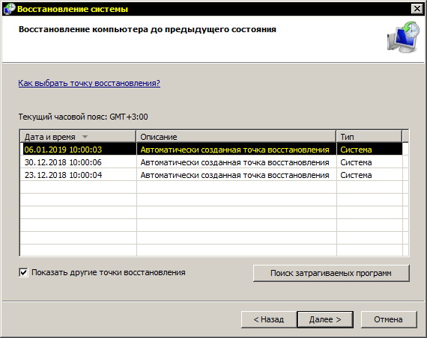Select restore point 30.12.2018 10:00:06
Image resolution: width=427 pixels, height=338 pixels.
coord(211,162)
